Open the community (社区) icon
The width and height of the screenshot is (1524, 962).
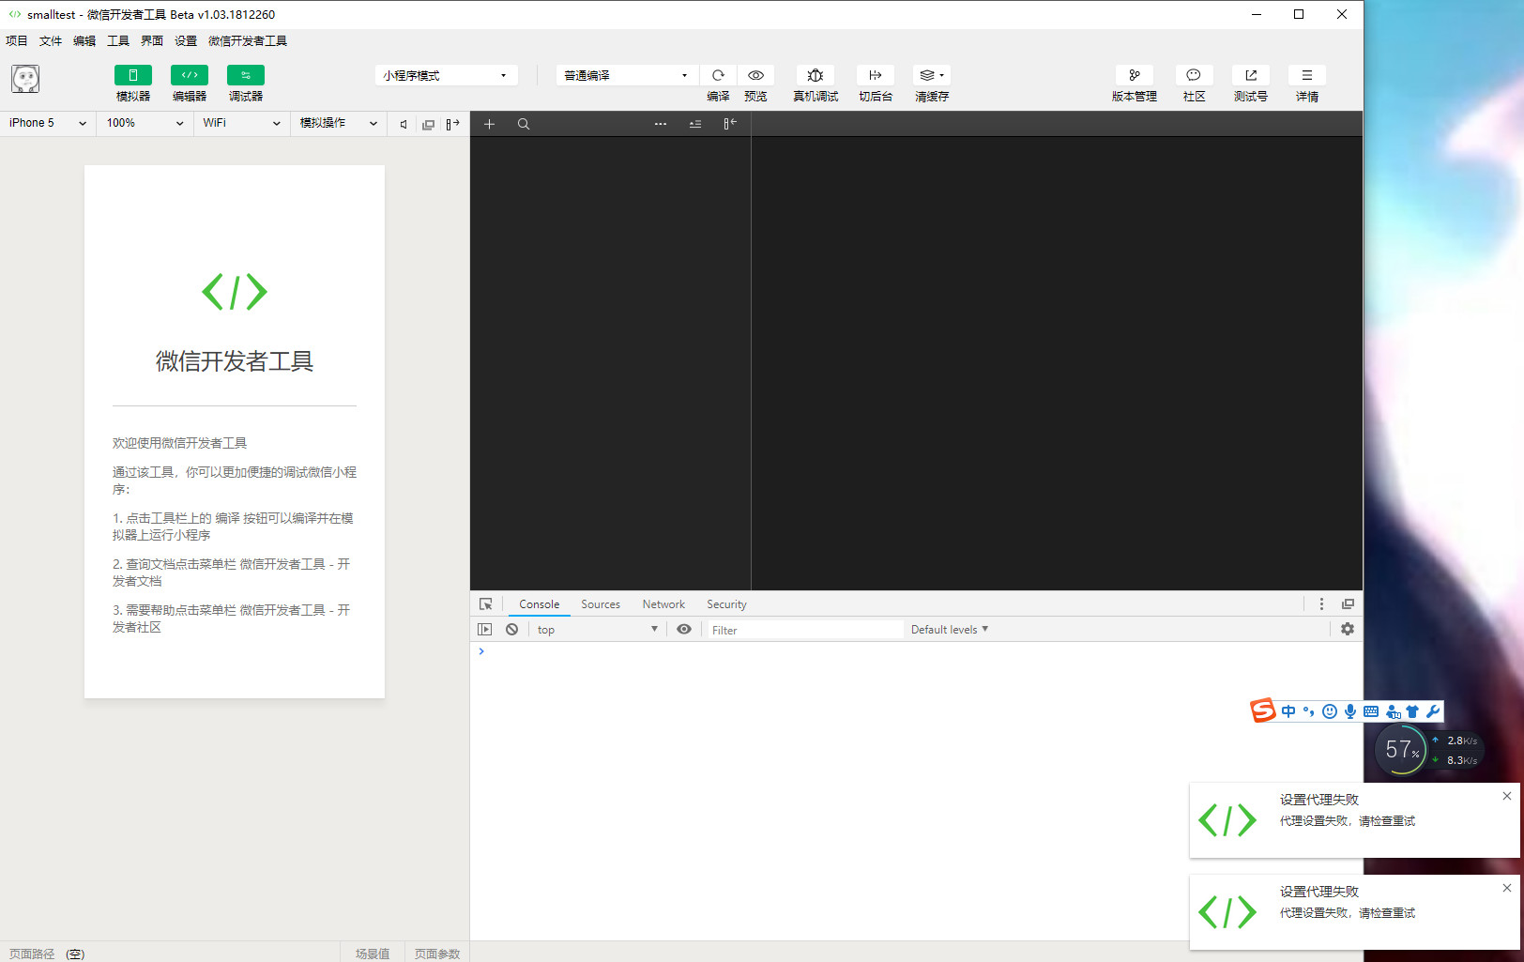pos(1194,75)
